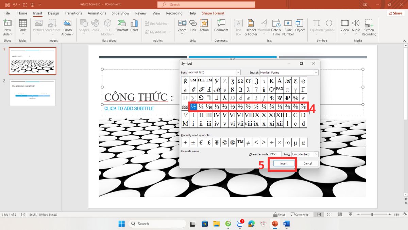This screenshot has width=408, height=230.
Task: Open PowerPoint from the taskbar
Action: [274, 224]
